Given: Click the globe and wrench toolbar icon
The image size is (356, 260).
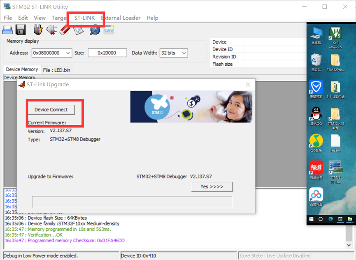Looking at the screenshot, I should pos(95,30).
